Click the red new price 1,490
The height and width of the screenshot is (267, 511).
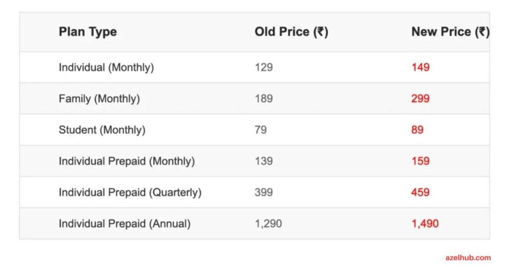click(x=425, y=224)
